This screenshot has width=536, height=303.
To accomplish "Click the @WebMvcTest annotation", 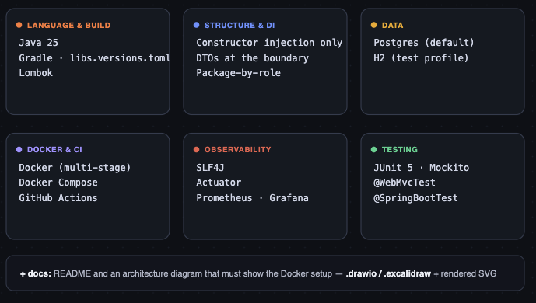I will click(x=405, y=183).
